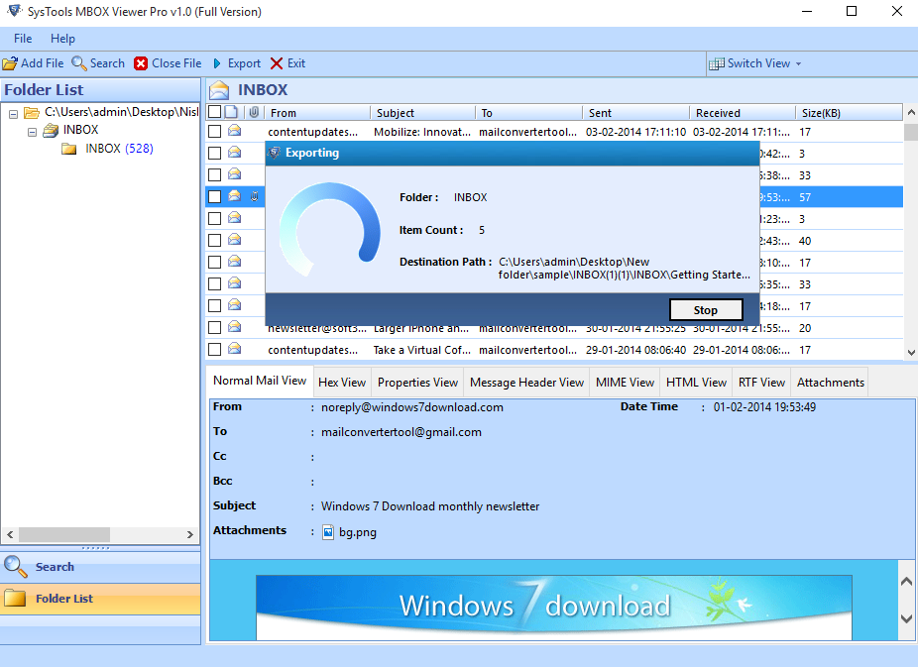This screenshot has height=667, width=918.
Task: Open the bg.png attachment name
Action: [358, 532]
